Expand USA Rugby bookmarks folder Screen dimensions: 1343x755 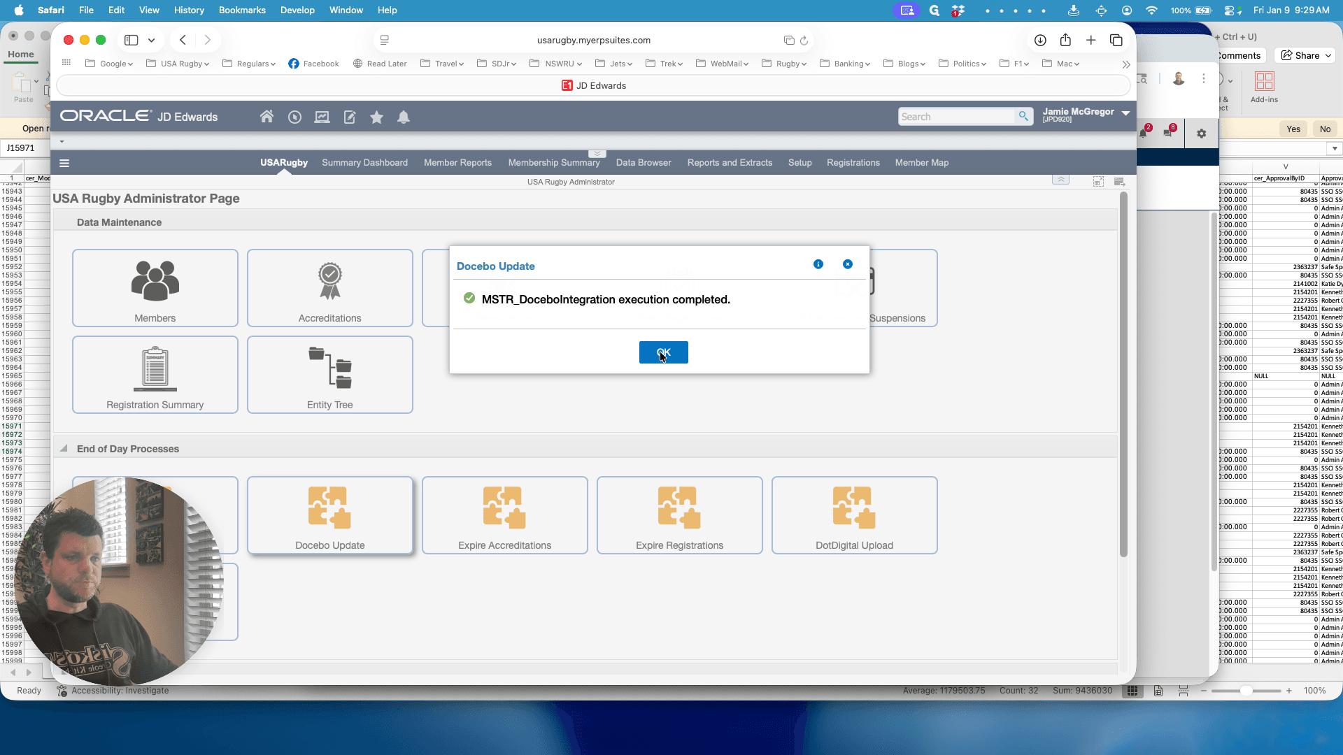pos(178,64)
